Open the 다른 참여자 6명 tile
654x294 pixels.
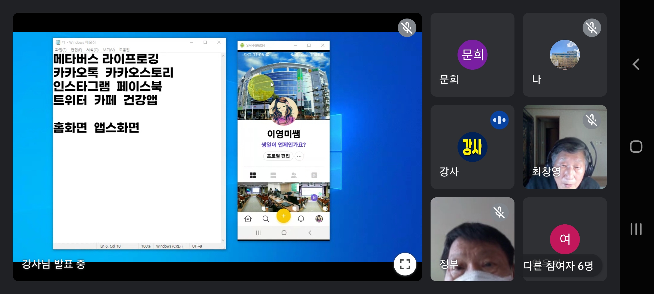point(565,239)
